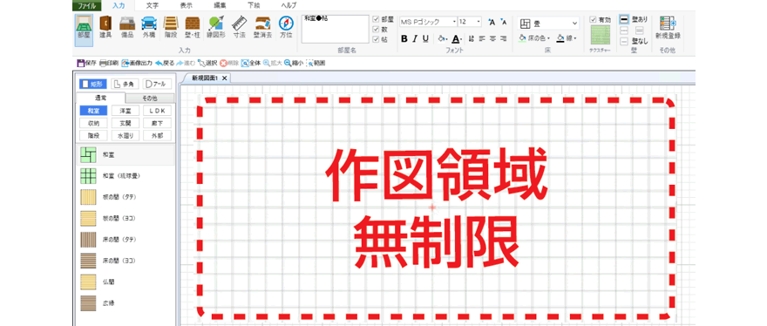Uncheck the 部屋 checkbox
This screenshot has height=326, width=767.
tap(376, 19)
